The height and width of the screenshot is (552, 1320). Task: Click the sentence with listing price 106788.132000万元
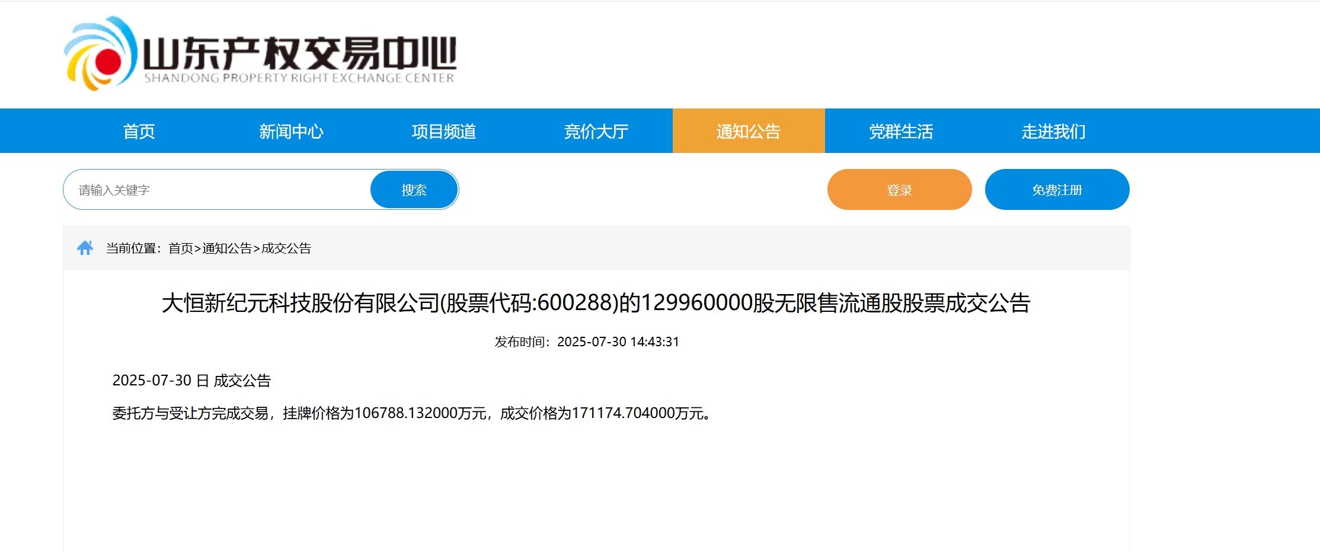click(x=413, y=413)
